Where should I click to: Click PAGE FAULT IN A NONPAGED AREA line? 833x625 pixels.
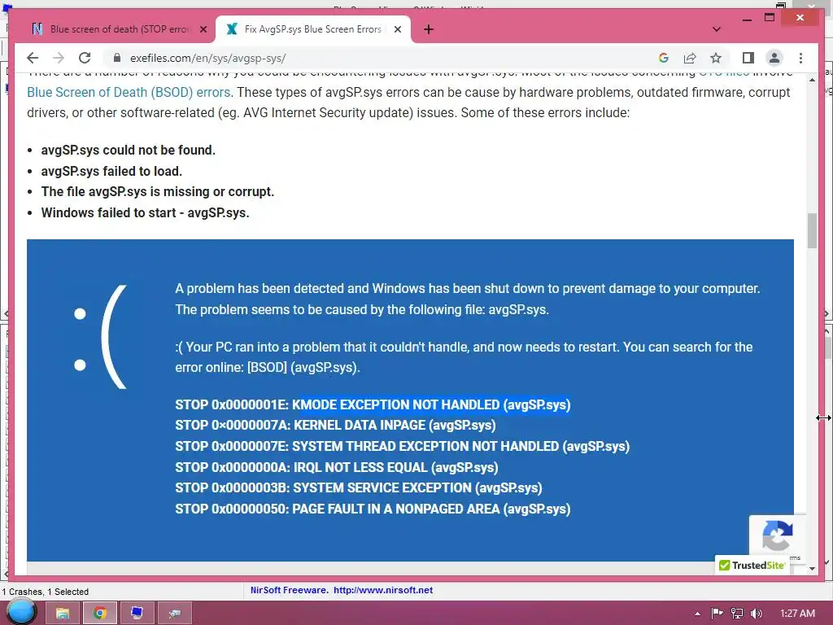coord(373,509)
